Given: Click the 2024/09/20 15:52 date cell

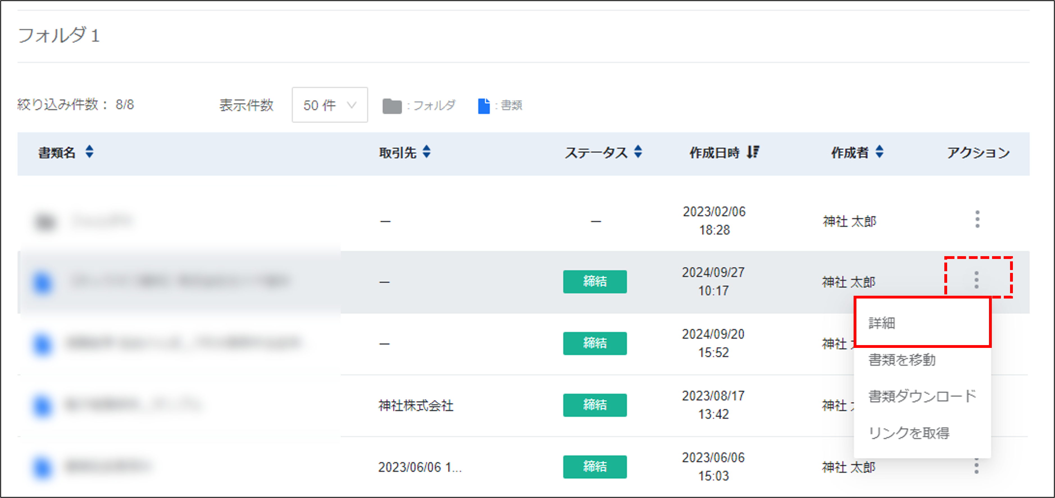Looking at the screenshot, I should coord(713,343).
